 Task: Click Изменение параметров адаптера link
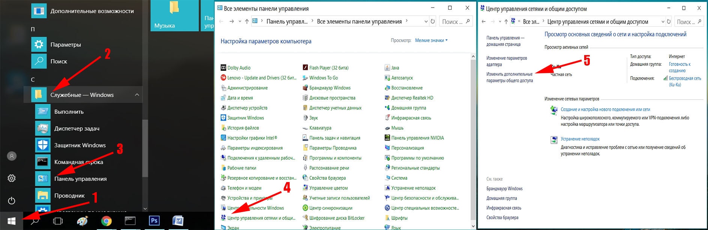coord(507,61)
